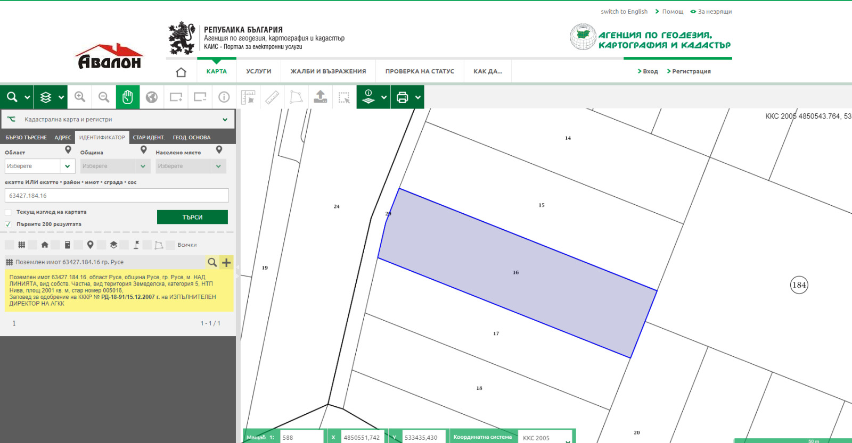Uncheck 'Първите 200 резултата' checkbox

coord(9,224)
